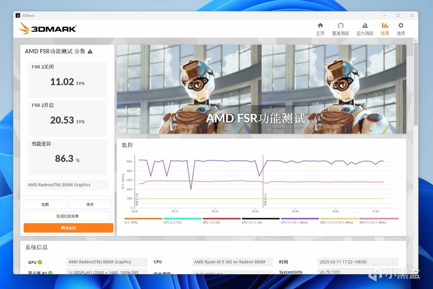433x289 pixels.
Task: Click the 加载 load button
Action: (x=45, y=204)
